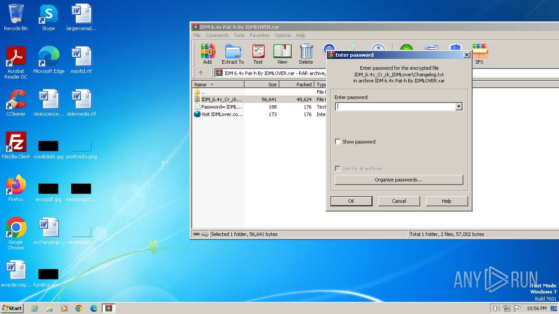This screenshot has height=314, width=559.
Task: Select maxltd.rtf document on desktop
Action: pos(81,60)
